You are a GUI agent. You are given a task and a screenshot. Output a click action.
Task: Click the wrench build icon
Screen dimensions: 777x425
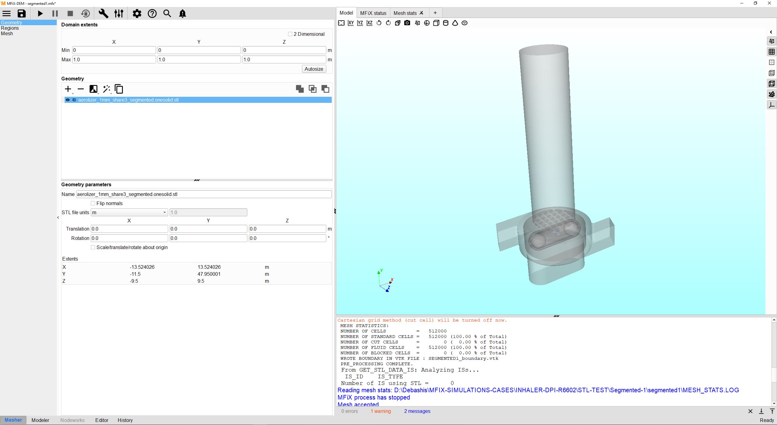tap(103, 14)
